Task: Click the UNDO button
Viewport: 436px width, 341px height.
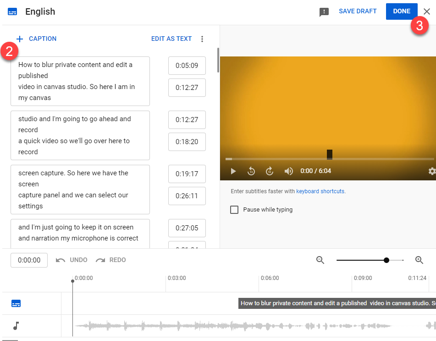Action: click(x=72, y=260)
